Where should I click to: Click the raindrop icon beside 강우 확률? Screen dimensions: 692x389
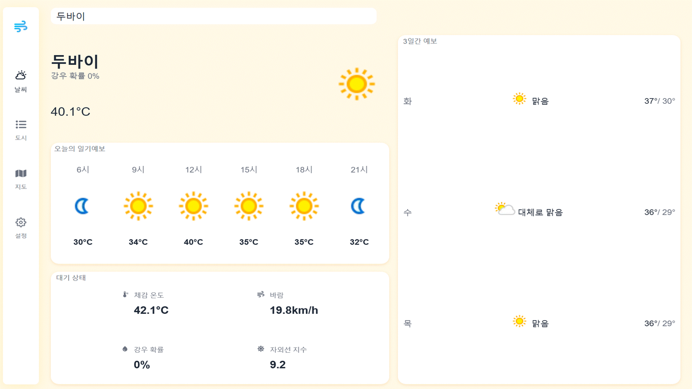pos(126,348)
